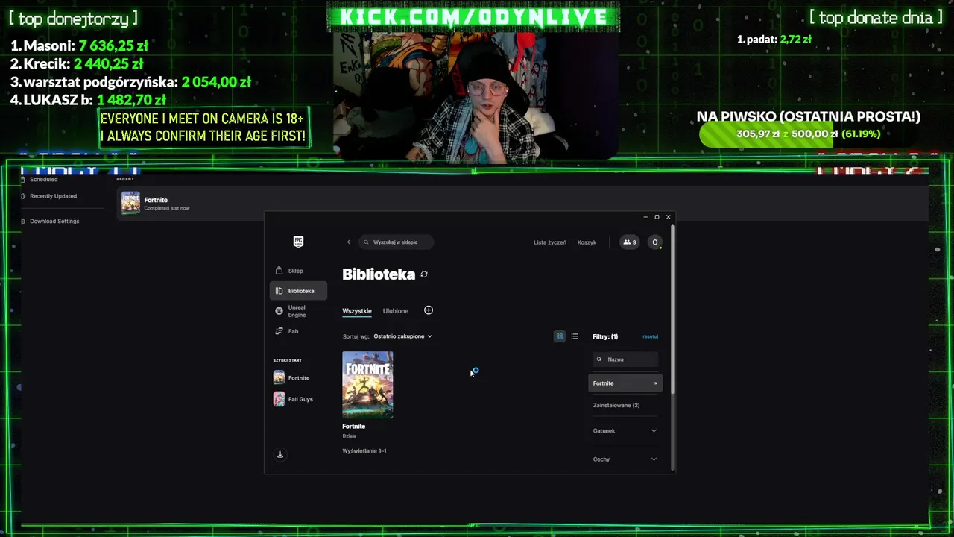Switch to list view layout
This screenshot has height=537, width=954.
[575, 336]
